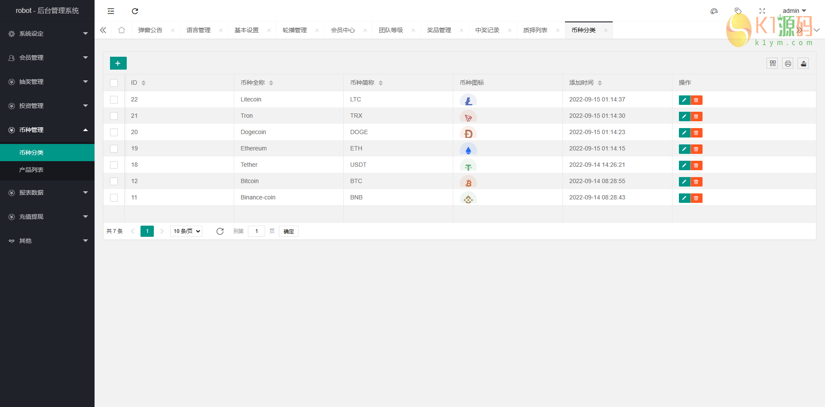825x407 pixels.
Task: Click the green add currency plus button
Action: pyautogui.click(x=118, y=63)
